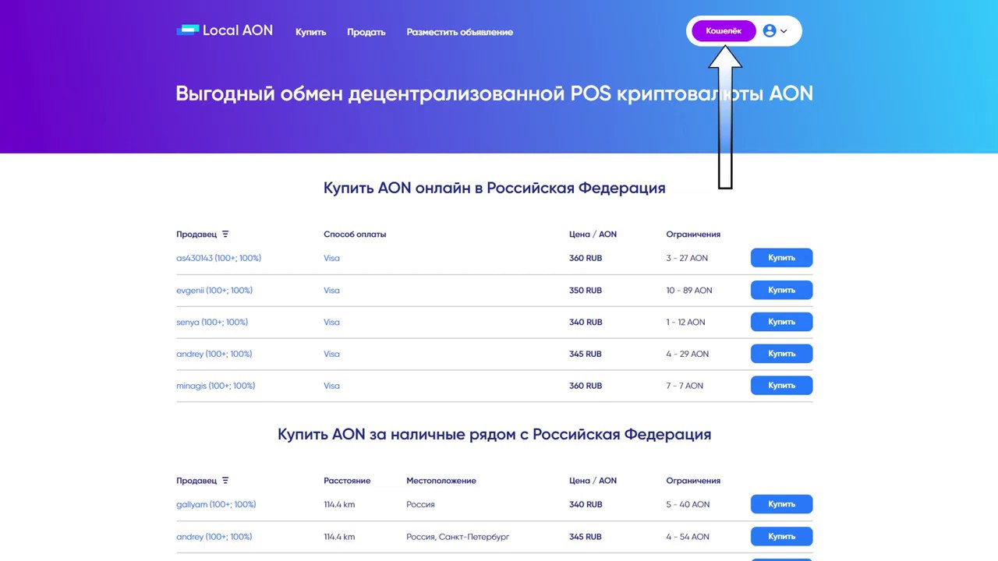998x561 pixels.
Task: Click the 5 - 40 AON limit
Action: click(688, 504)
